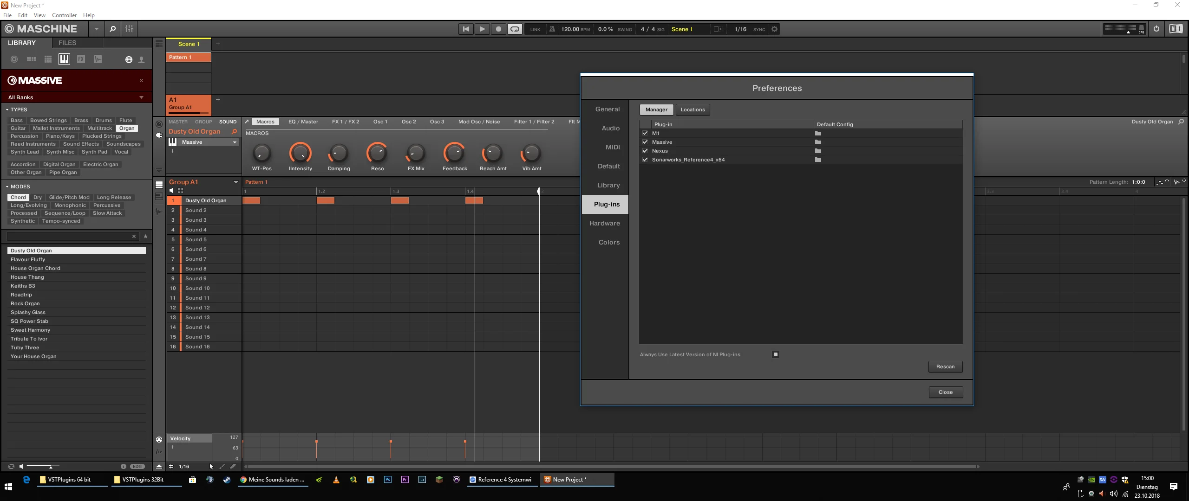Viewport: 1189px width, 501px height.
Task: Open the Group A1 dropdown arrow
Action: click(x=235, y=182)
